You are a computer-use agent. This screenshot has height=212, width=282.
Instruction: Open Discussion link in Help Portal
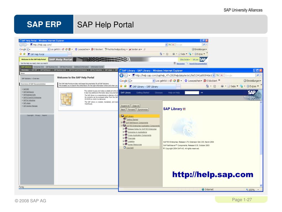181,64
